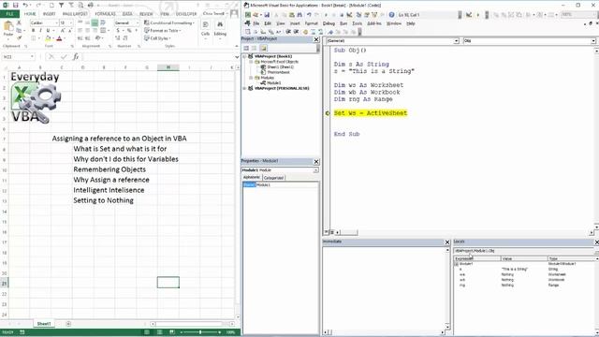
Task: Open Format as Table menu
Action: click(x=163, y=31)
